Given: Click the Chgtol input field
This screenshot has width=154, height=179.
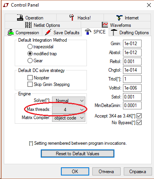Looking at the screenshot, I should 132,70.
